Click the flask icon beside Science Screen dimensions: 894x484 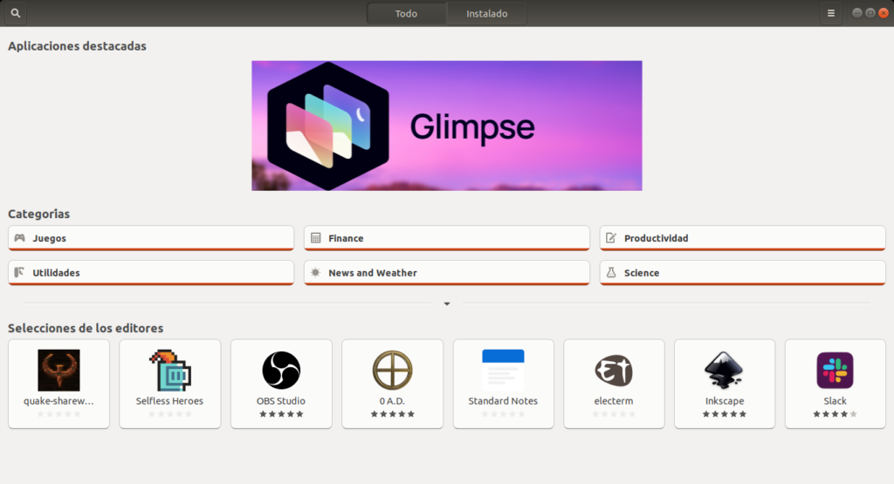coord(610,272)
